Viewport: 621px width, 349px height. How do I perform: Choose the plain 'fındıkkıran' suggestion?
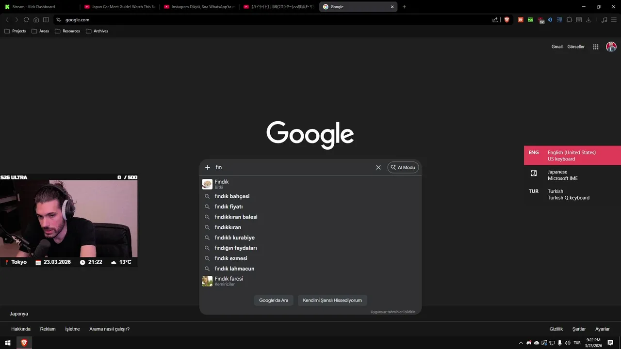(310, 227)
